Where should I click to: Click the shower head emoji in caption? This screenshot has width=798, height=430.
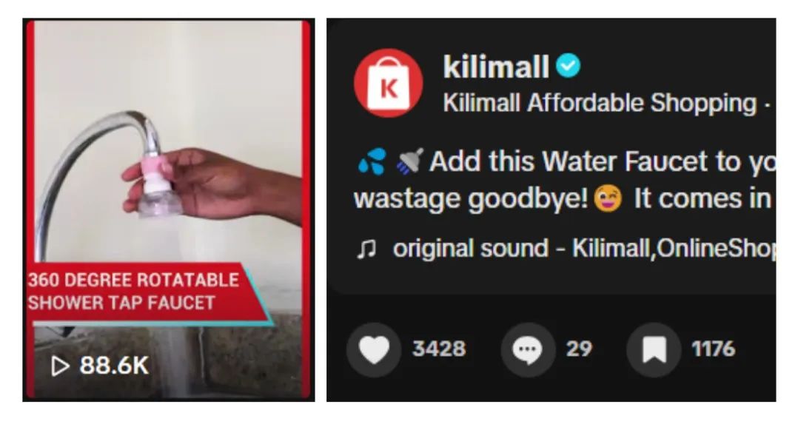point(409,161)
